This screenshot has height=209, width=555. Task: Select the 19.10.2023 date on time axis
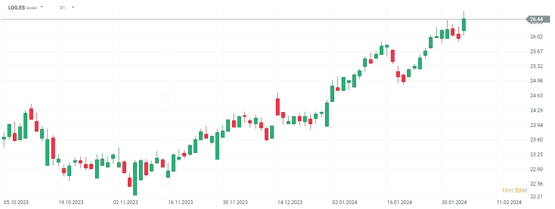pos(71,202)
